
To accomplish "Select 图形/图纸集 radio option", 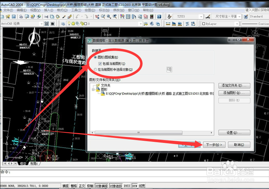I will point(95,57).
